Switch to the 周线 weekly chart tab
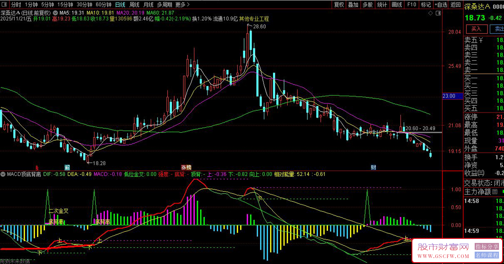Screen dimensions: 504x264 click(x=133, y=5)
